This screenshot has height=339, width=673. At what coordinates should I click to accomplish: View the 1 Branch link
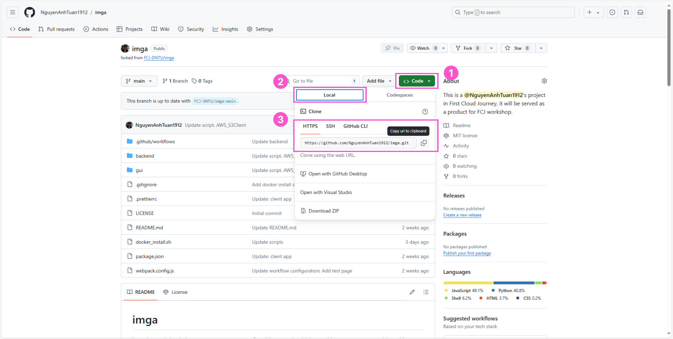click(x=175, y=81)
